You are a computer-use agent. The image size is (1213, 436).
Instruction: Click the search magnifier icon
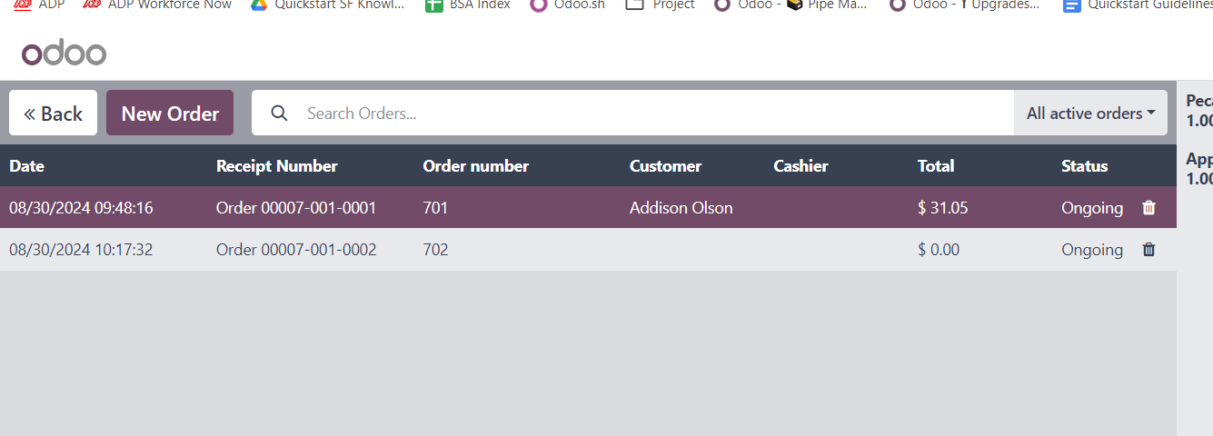[280, 114]
